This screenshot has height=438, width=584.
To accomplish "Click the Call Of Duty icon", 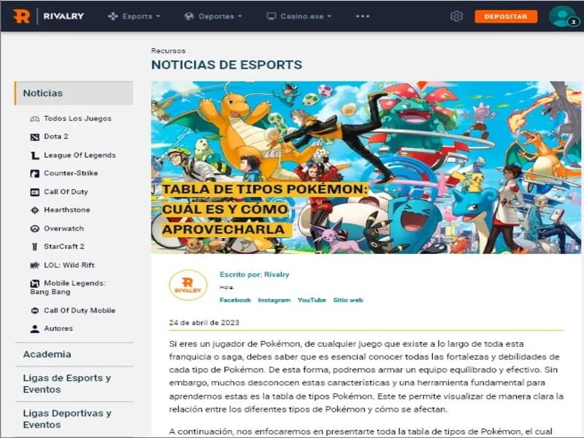I will click(x=34, y=192).
